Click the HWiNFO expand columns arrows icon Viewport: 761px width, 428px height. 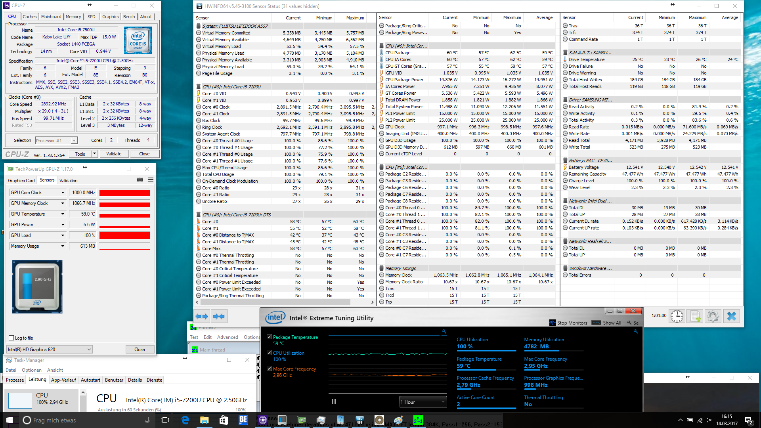tap(202, 316)
